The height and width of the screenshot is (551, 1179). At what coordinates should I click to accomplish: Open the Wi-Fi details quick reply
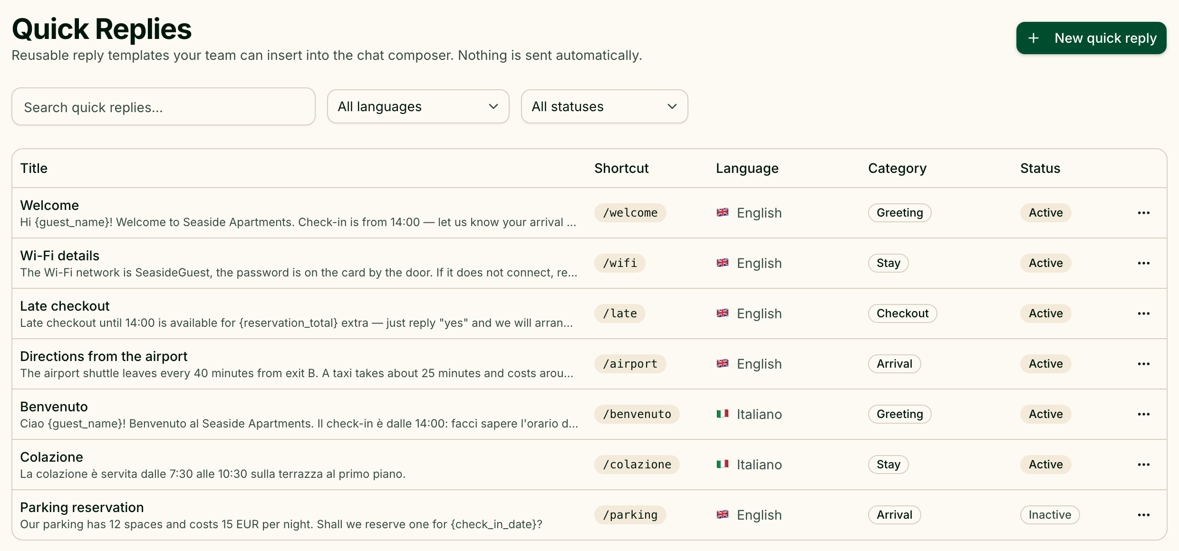pyautogui.click(x=60, y=256)
